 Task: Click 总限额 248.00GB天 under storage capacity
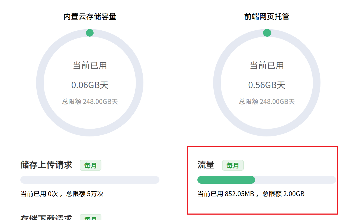[90, 102]
